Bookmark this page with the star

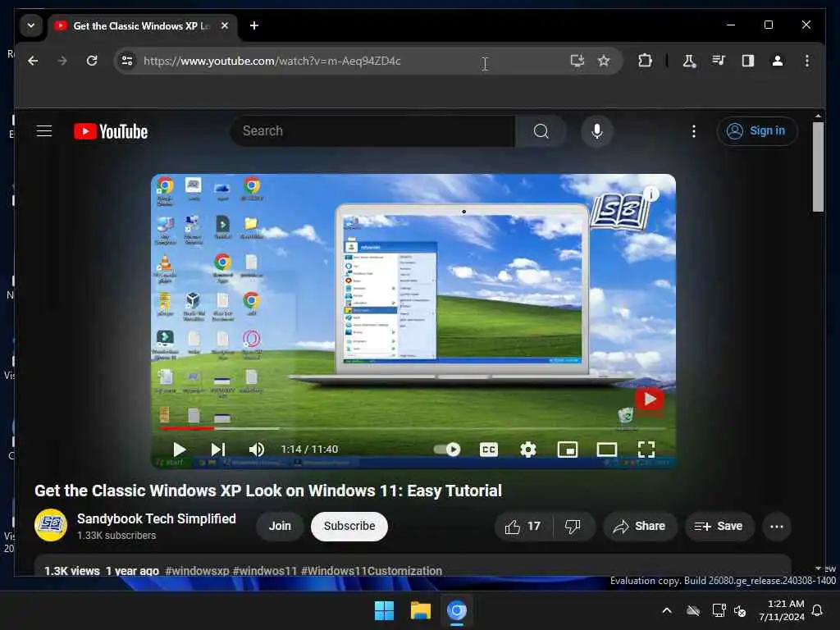coord(604,61)
